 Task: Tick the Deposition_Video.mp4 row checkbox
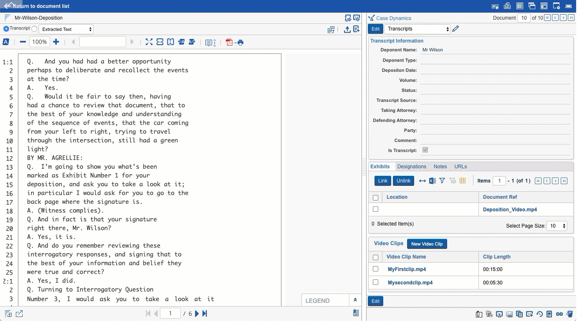[x=375, y=209]
